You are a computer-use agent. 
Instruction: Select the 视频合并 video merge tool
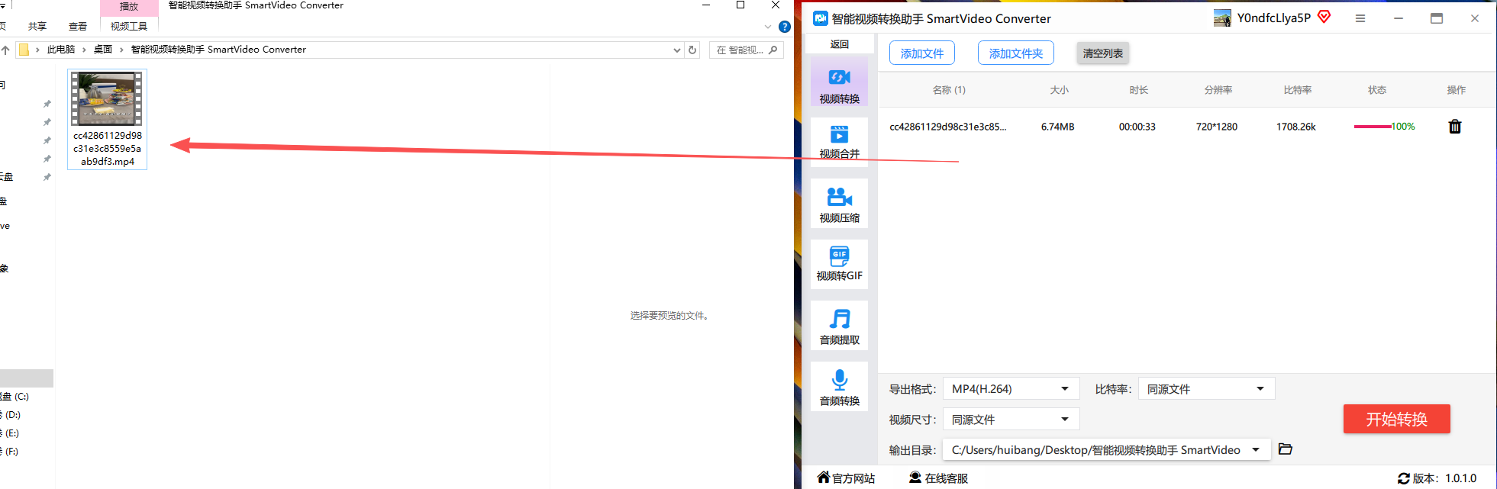839,142
